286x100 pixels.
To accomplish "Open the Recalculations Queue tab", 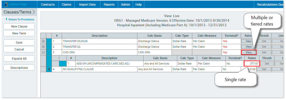I will point(270,5).
